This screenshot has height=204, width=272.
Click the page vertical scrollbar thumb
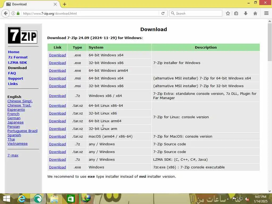coord(270,42)
